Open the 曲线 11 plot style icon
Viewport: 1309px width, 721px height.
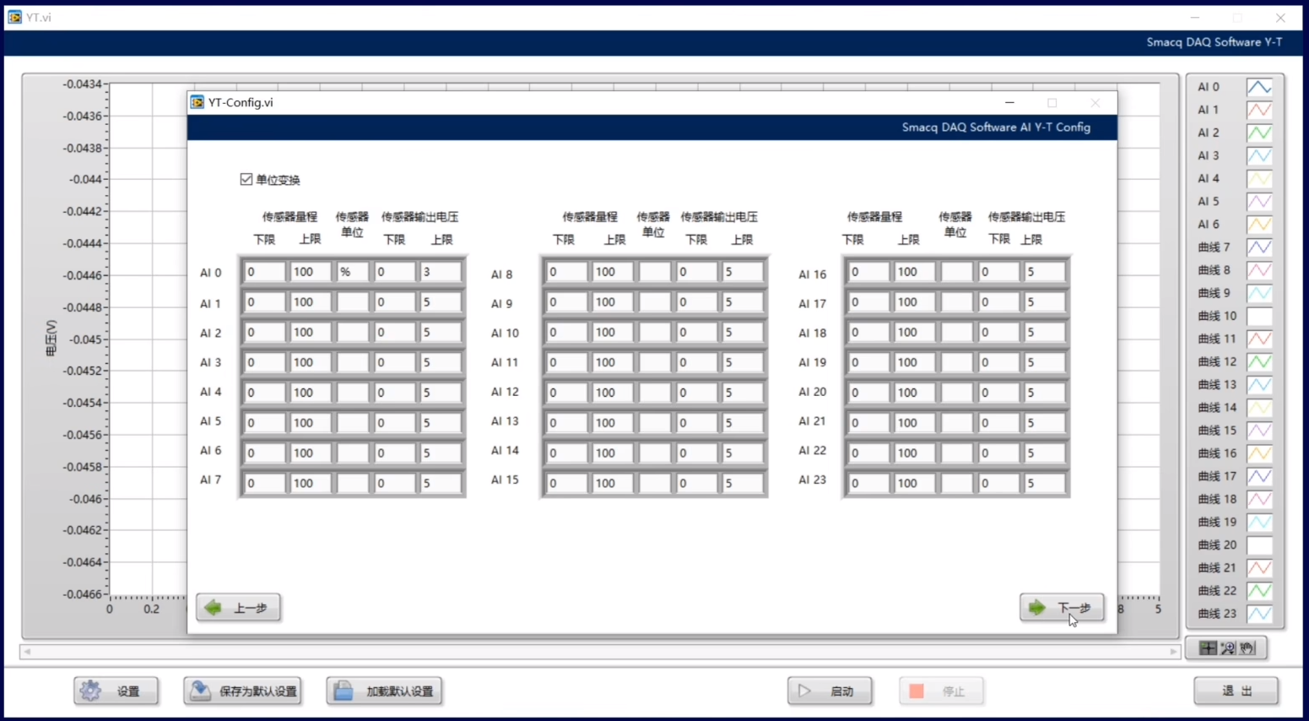1259,339
